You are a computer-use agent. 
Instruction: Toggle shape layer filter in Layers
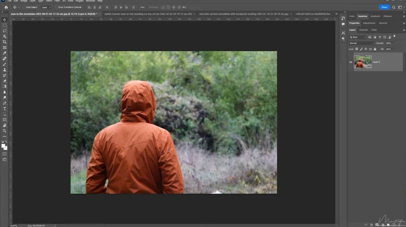[385, 37]
